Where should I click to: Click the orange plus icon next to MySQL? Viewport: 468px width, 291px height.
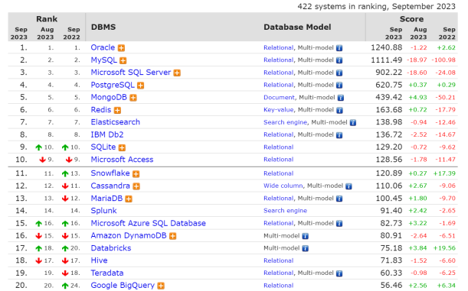[x=123, y=60]
